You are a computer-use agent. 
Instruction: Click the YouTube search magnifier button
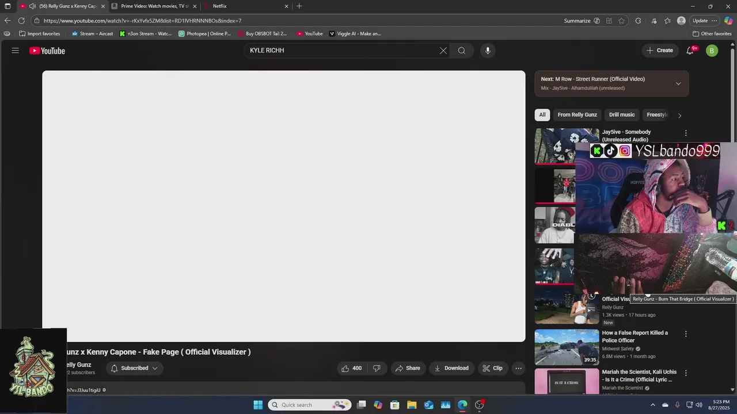[462, 51]
